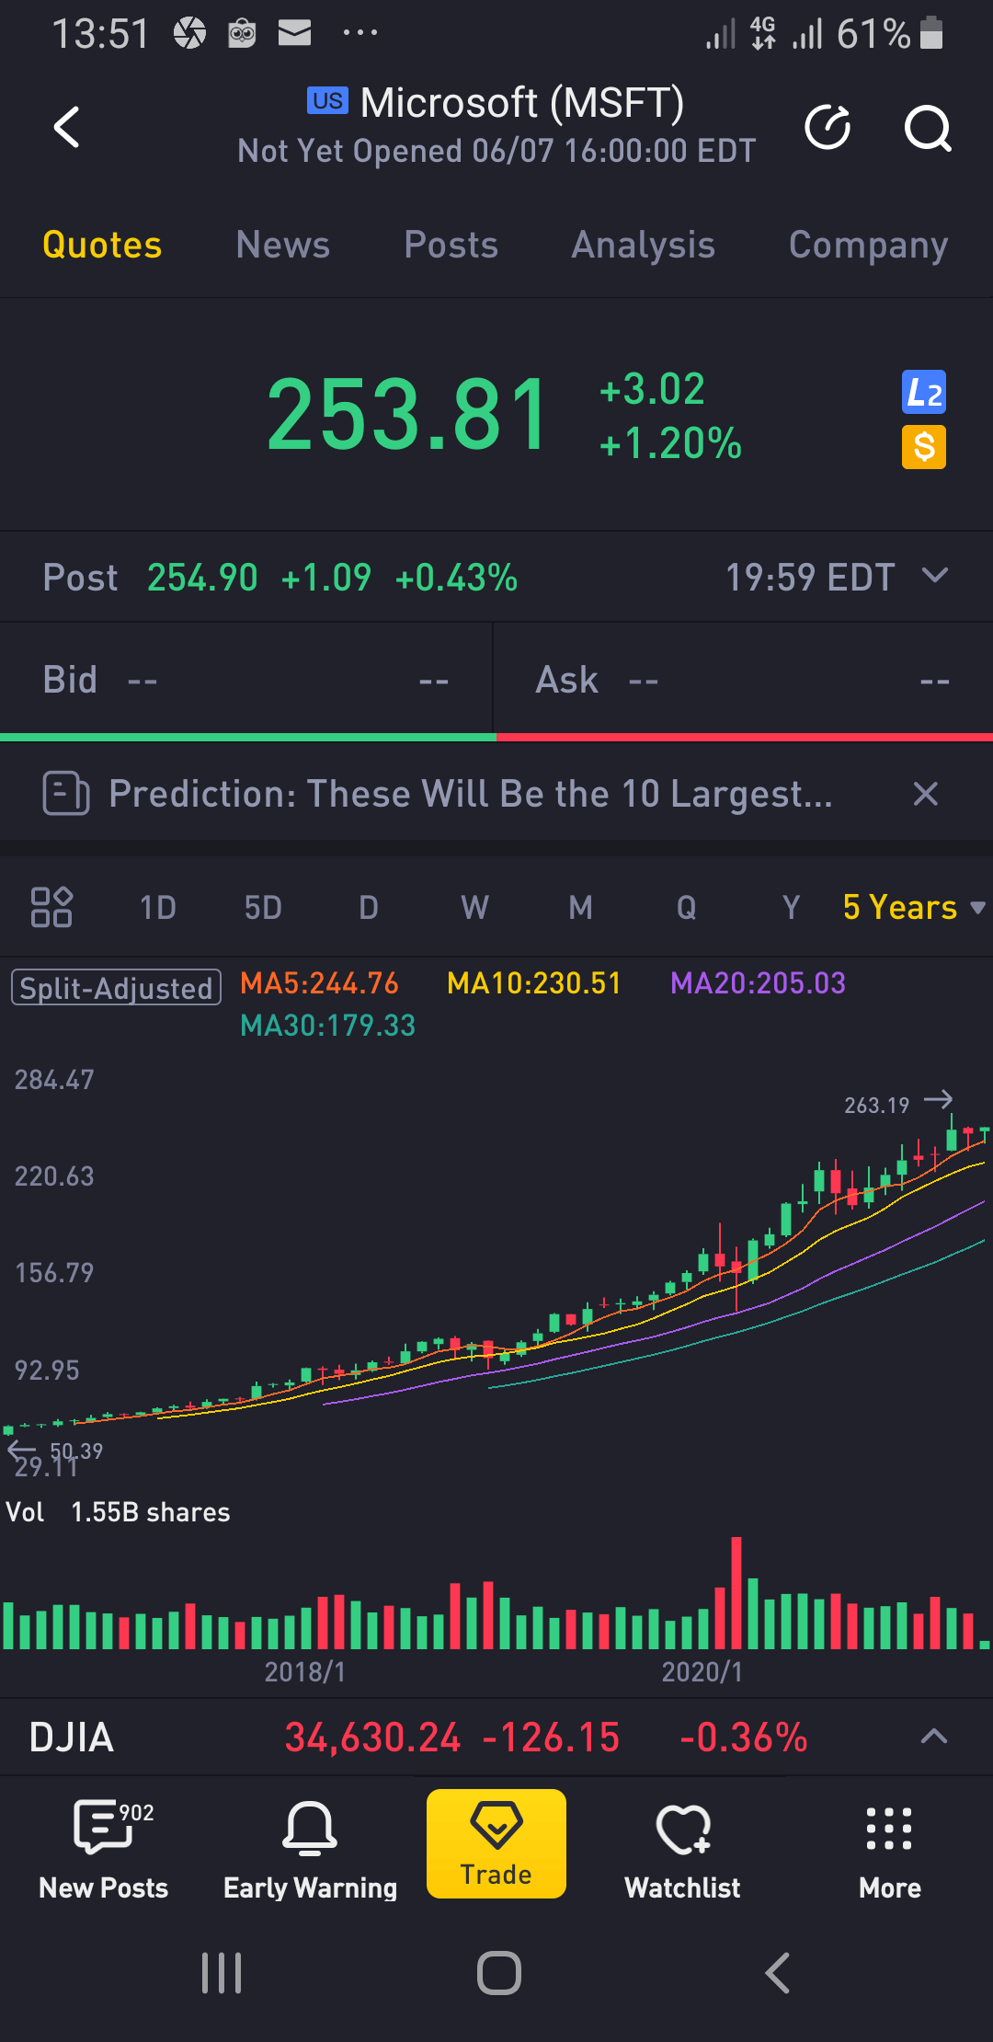Open the More menu
Image resolution: width=993 pixels, height=2042 pixels.
pyautogui.click(x=888, y=1842)
